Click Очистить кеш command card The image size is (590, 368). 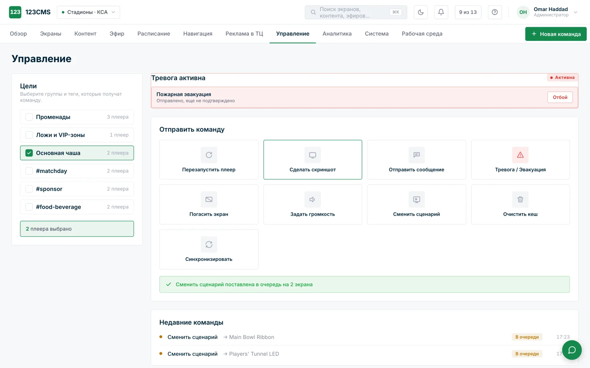(x=520, y=205)
